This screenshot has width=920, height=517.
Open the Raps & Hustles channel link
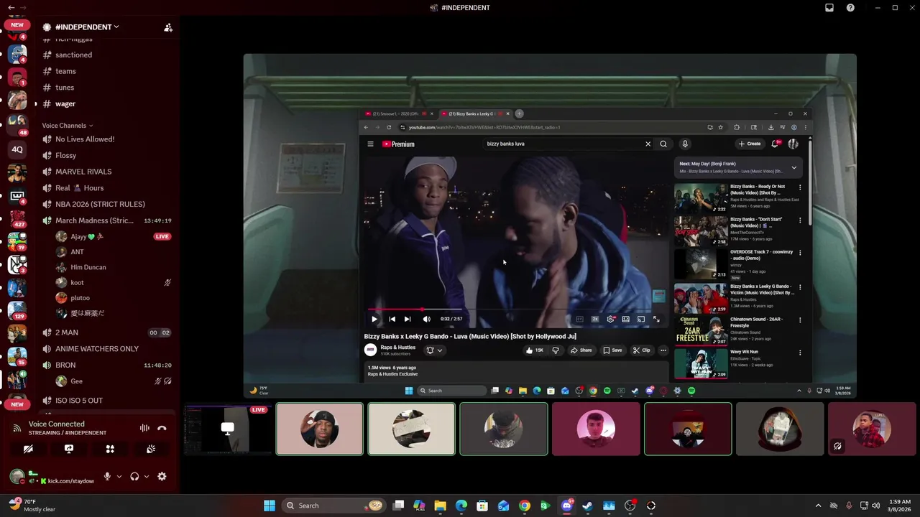[397, 348]
